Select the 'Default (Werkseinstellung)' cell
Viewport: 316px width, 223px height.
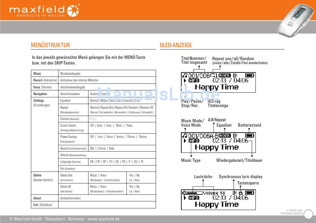click(107, 155)
